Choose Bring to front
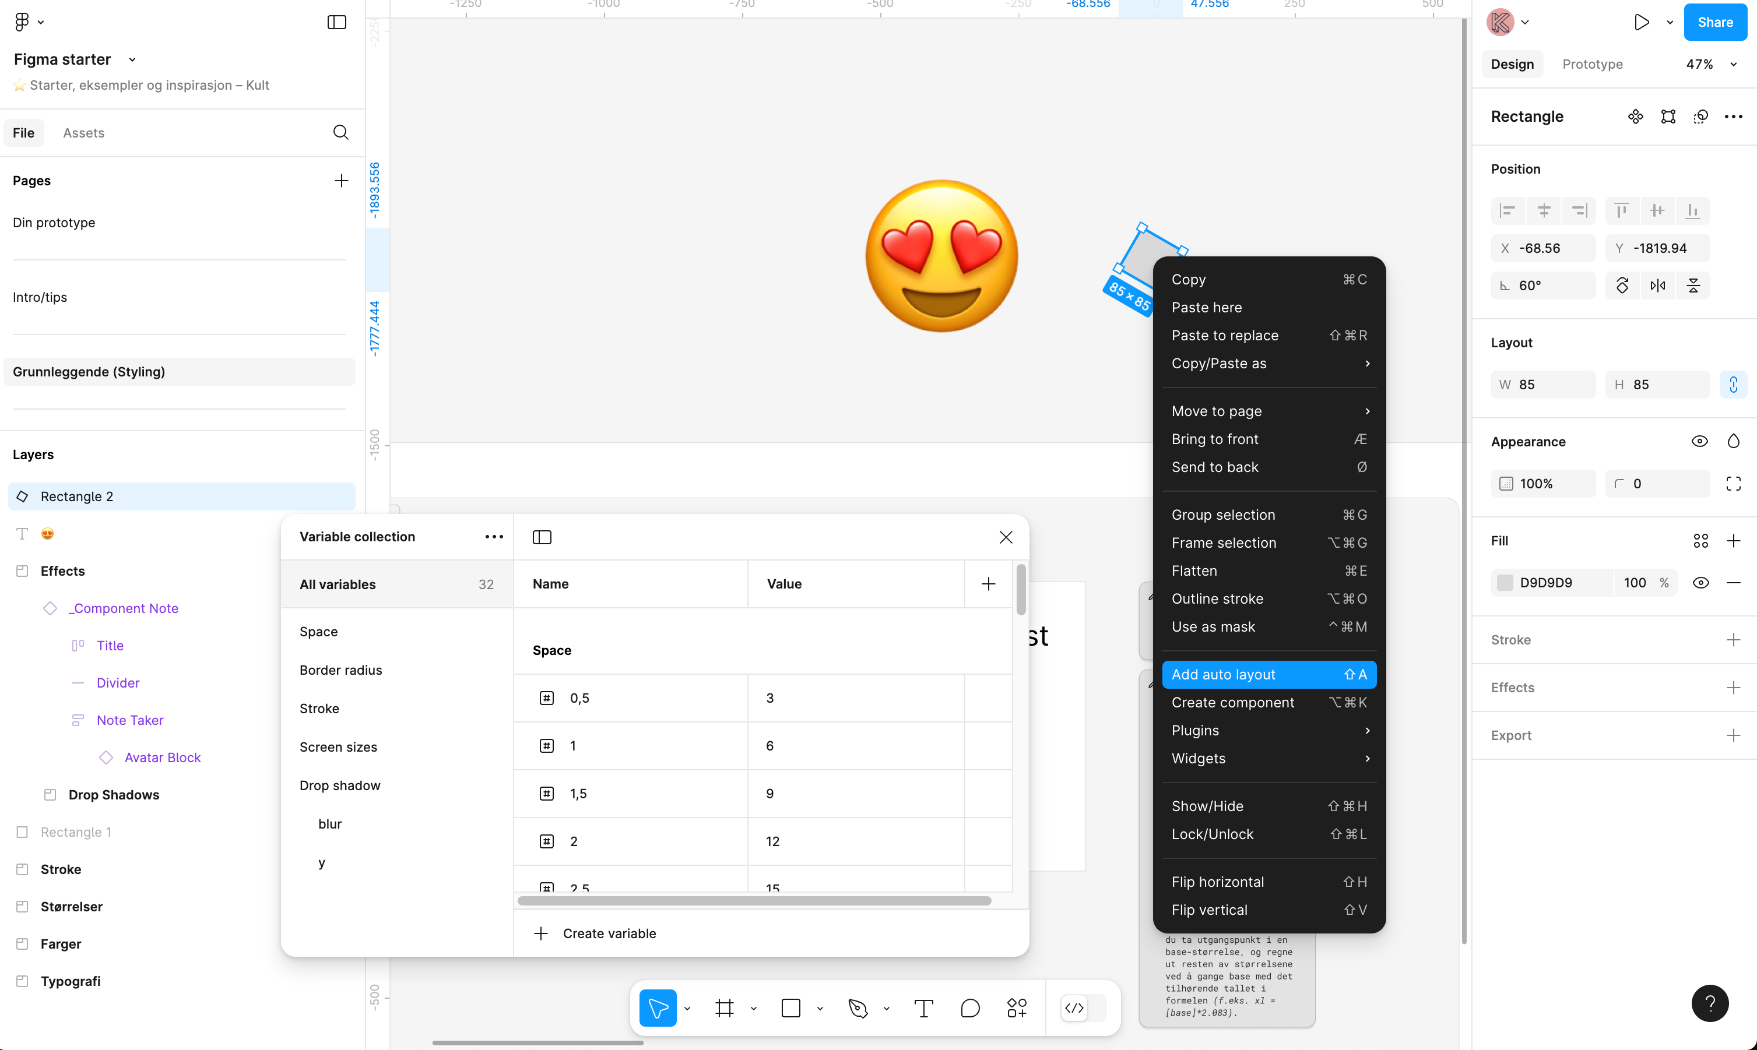 [x=1269, y=439]
